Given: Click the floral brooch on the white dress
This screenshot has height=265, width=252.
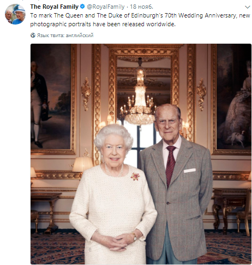Looking at the screenshot, I should coord(135,176).
